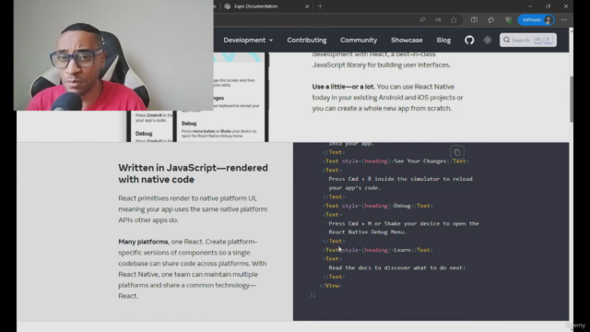The height and width of the screenshot is (332, 590).
Task: Open the Contributing page
Action: point(307,40)
